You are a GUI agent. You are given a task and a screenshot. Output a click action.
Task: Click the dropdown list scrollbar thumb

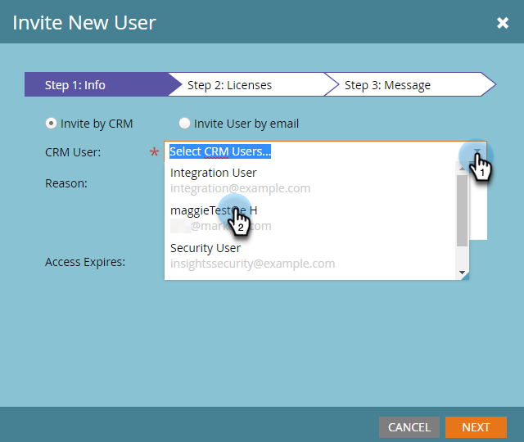pos(462,210)
